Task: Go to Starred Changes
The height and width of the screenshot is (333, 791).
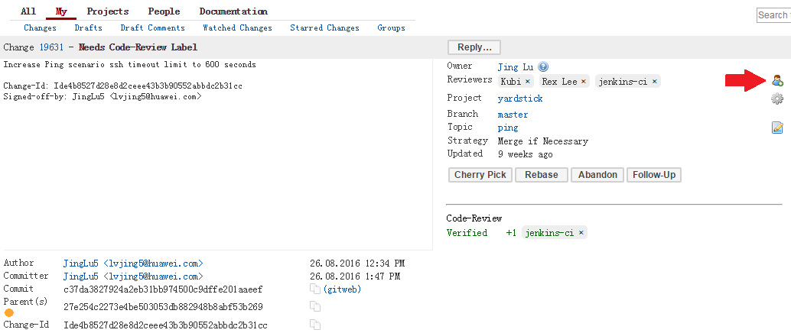Action: click(324, 28)
